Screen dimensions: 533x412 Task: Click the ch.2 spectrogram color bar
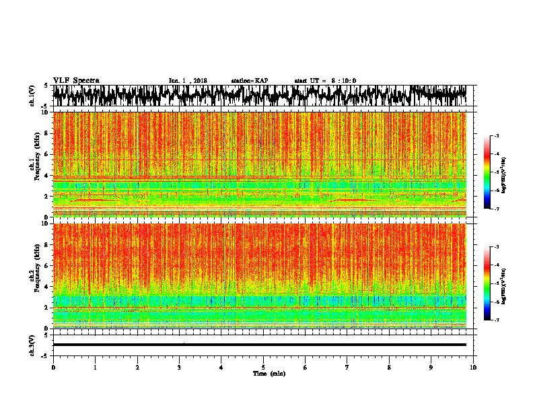[487, 283]
